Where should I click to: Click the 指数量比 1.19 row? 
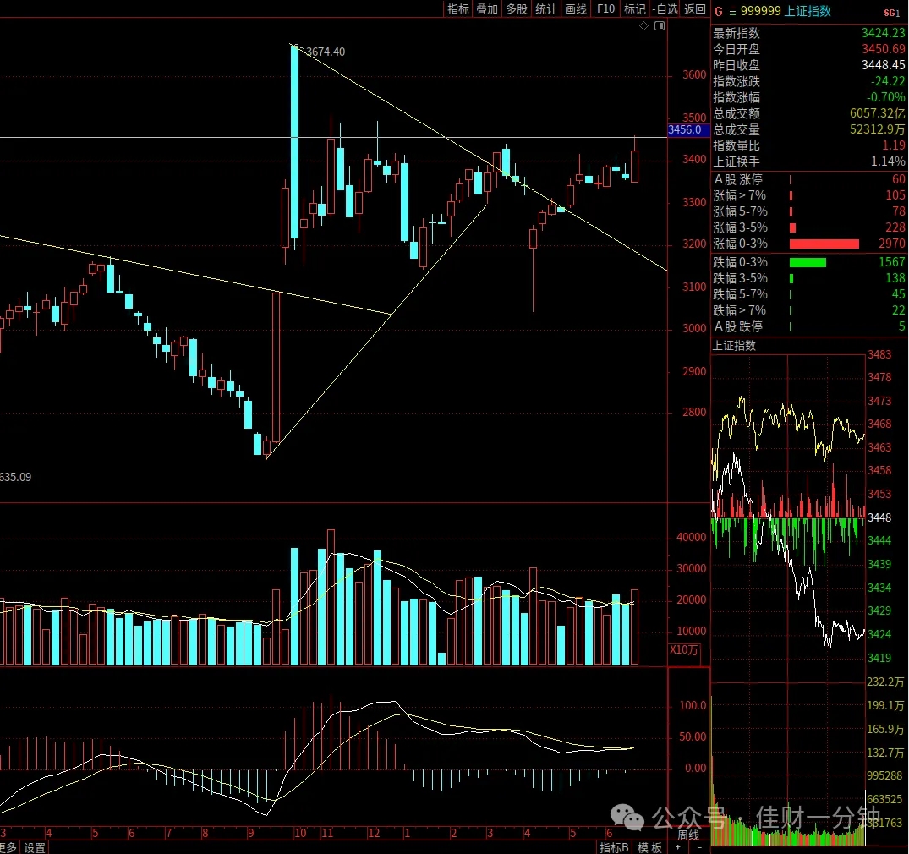(808, 145)
